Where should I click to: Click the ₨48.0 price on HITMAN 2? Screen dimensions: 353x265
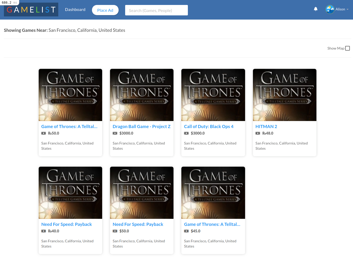[268, 133]
